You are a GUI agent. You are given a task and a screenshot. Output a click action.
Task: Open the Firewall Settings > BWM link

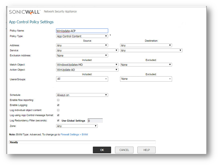pos(74,134)
